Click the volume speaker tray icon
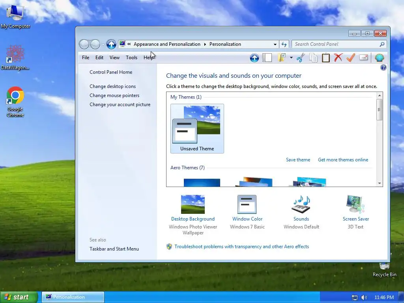The width and height of the screenshot is (404, 303). tap(364, 297)
